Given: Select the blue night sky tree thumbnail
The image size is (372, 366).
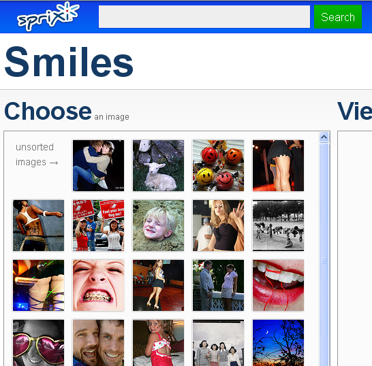Looking at the screenshot, I should coord(278,343).
